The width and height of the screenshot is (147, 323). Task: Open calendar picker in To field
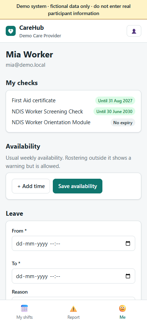(x=128, y=276)
